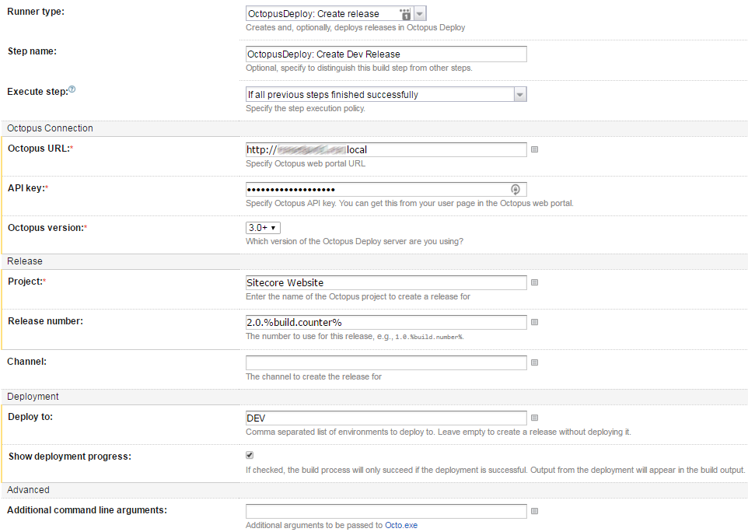The width and height of the screenshot is (748, 532).
Task: Click the Project input field
Action: point(386,282)
